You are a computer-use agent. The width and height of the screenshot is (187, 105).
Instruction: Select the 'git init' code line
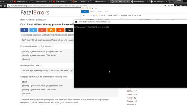pos(24,82)
